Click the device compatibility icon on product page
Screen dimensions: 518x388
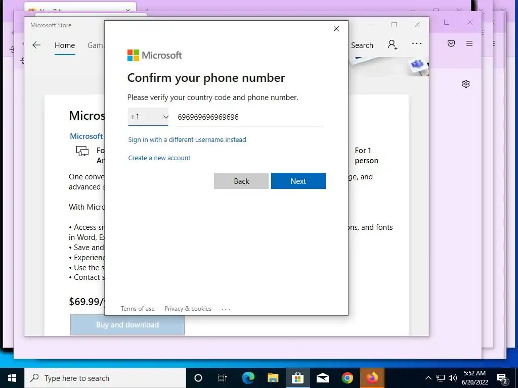82,151
